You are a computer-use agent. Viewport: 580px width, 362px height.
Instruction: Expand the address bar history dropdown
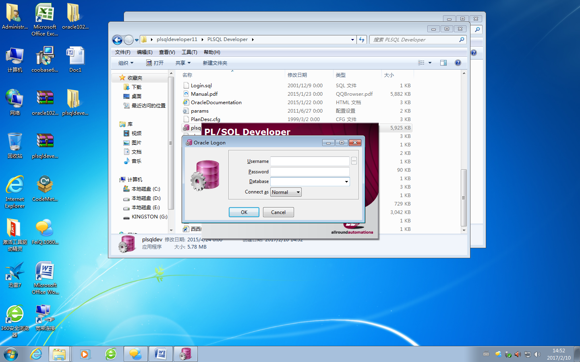(x=352, y=40)
